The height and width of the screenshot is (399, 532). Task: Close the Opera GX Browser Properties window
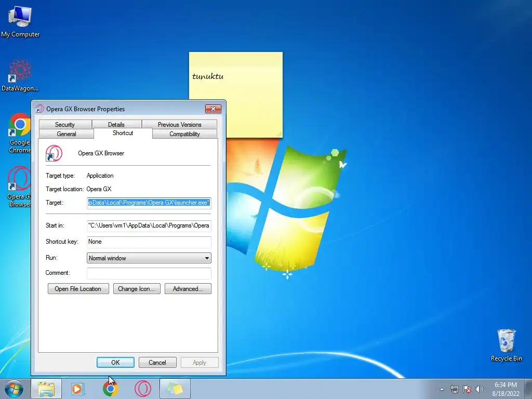click(x=214, y=109)
